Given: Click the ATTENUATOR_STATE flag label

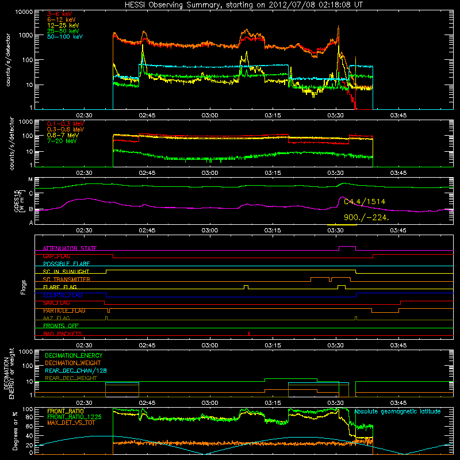Looking at the screenshot, I should 70,248.
